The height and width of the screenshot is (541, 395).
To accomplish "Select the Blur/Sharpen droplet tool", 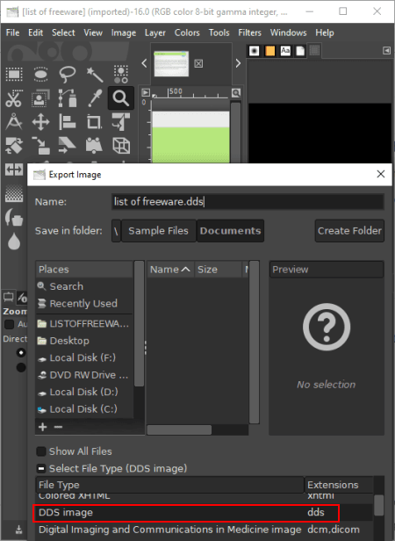I will coord(14,242).
